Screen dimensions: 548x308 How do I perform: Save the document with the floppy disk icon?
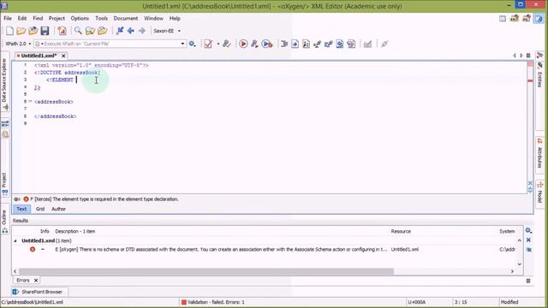(x=45, y=31)
